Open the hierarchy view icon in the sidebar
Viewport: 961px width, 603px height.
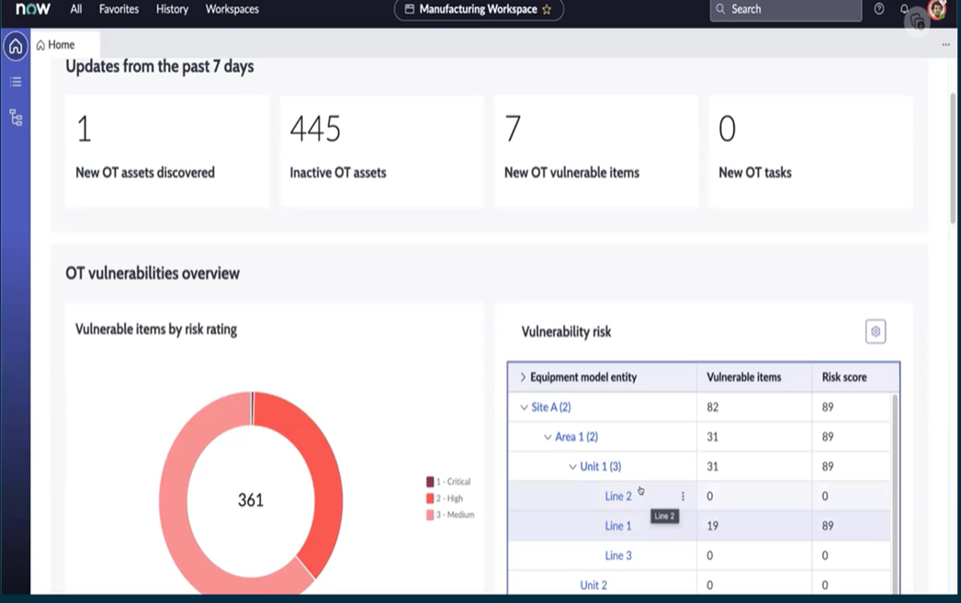[15, 117]
